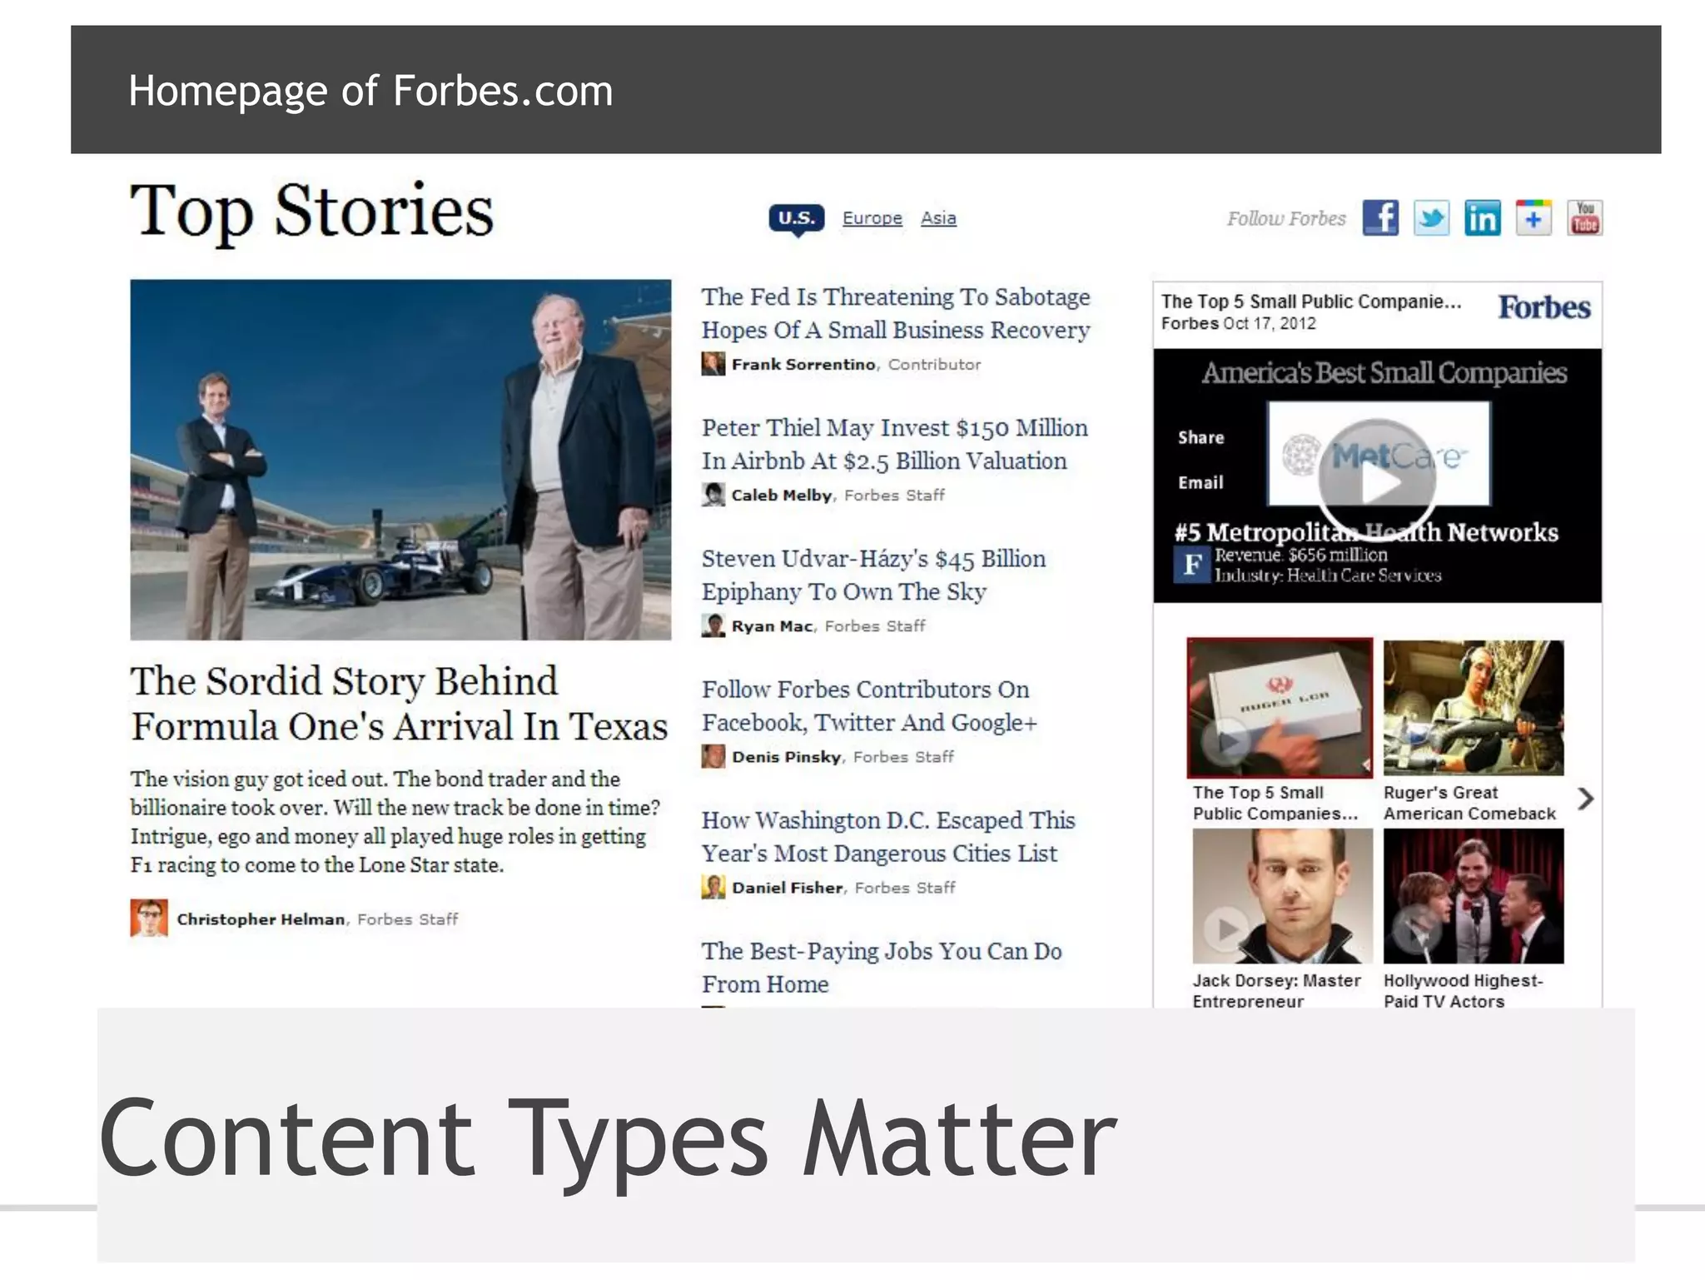Open Forbes Facebook page icon

(1380, 218)
